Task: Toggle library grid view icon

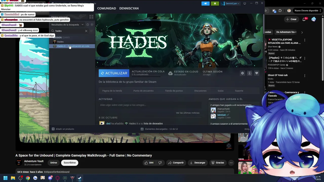Action: [x=91, y=17]
